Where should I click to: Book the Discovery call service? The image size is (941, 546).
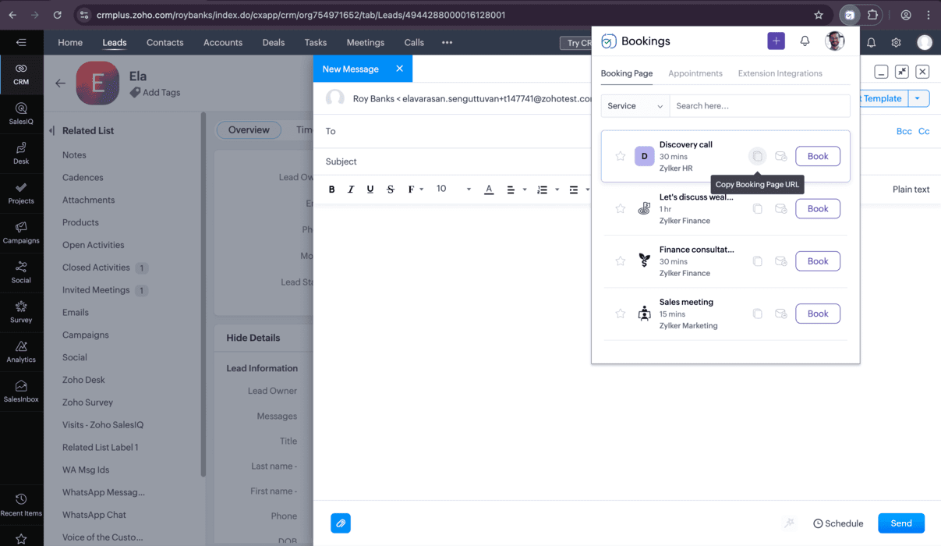click(x=818, y=156)
